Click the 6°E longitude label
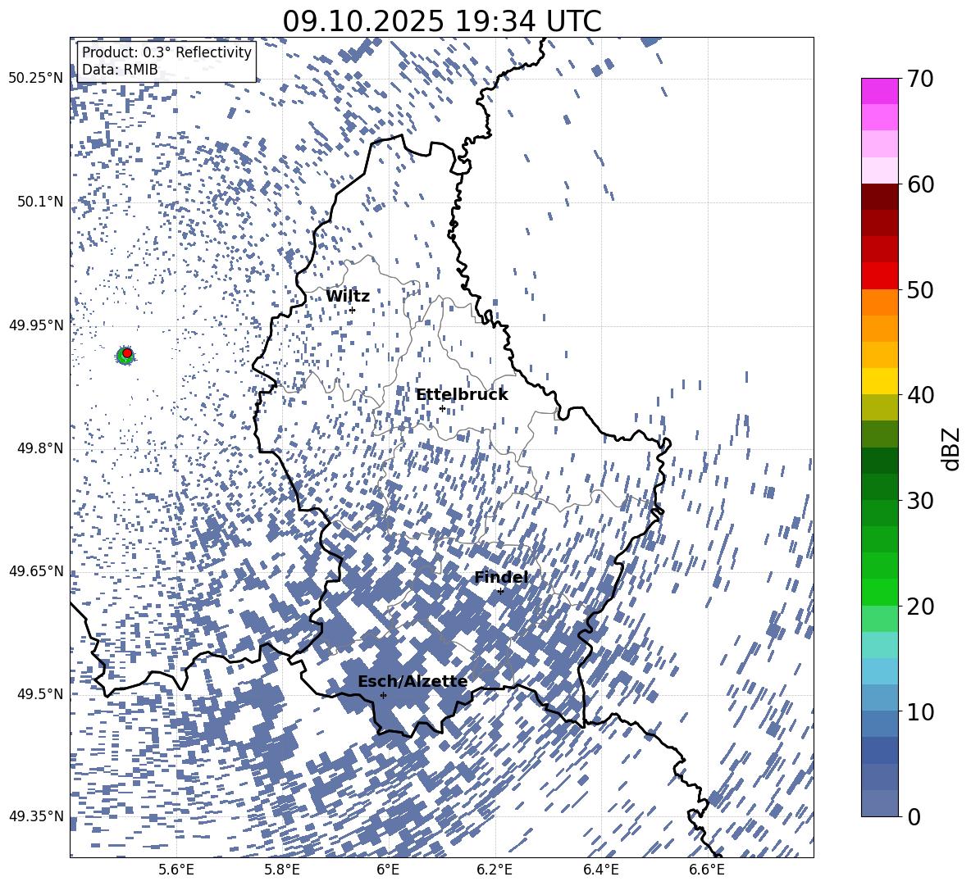Viewport: 971px width, 886px height. (388, 870)
